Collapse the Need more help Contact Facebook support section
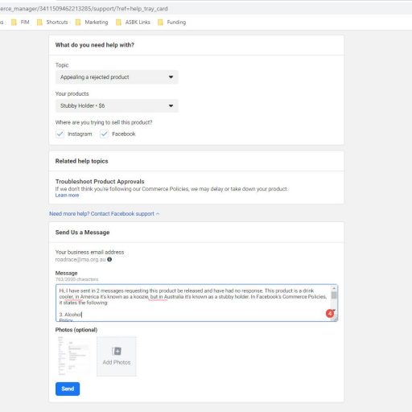 tap(105, 214)
